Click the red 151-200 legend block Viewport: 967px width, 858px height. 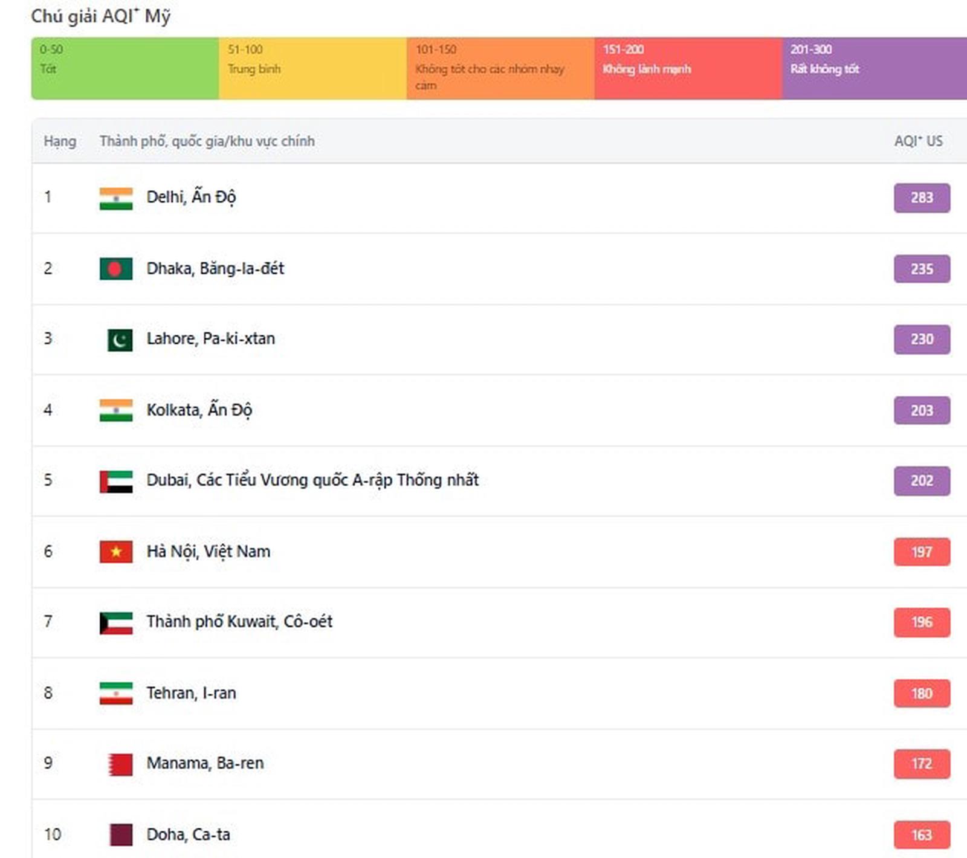point(688,68)
